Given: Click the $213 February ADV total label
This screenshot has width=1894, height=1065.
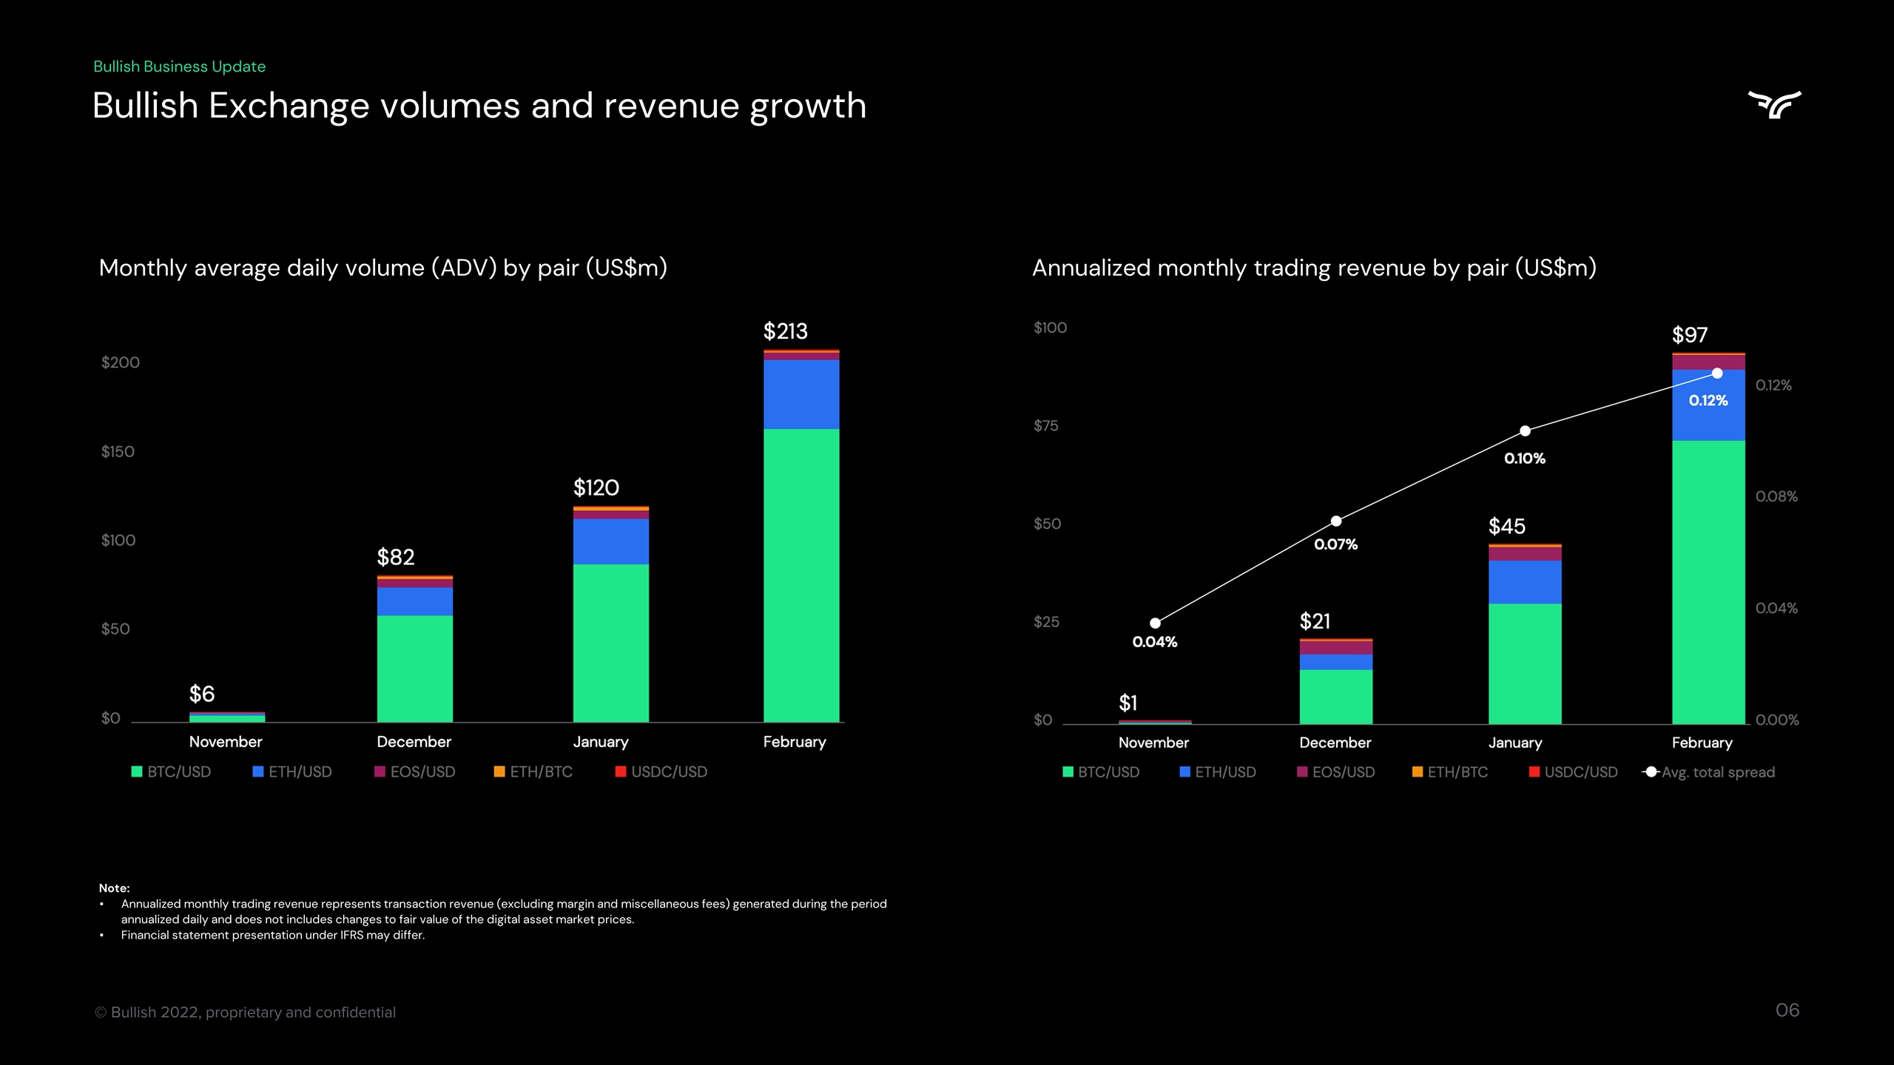Looking at the screenshot, I should (786, 331).
